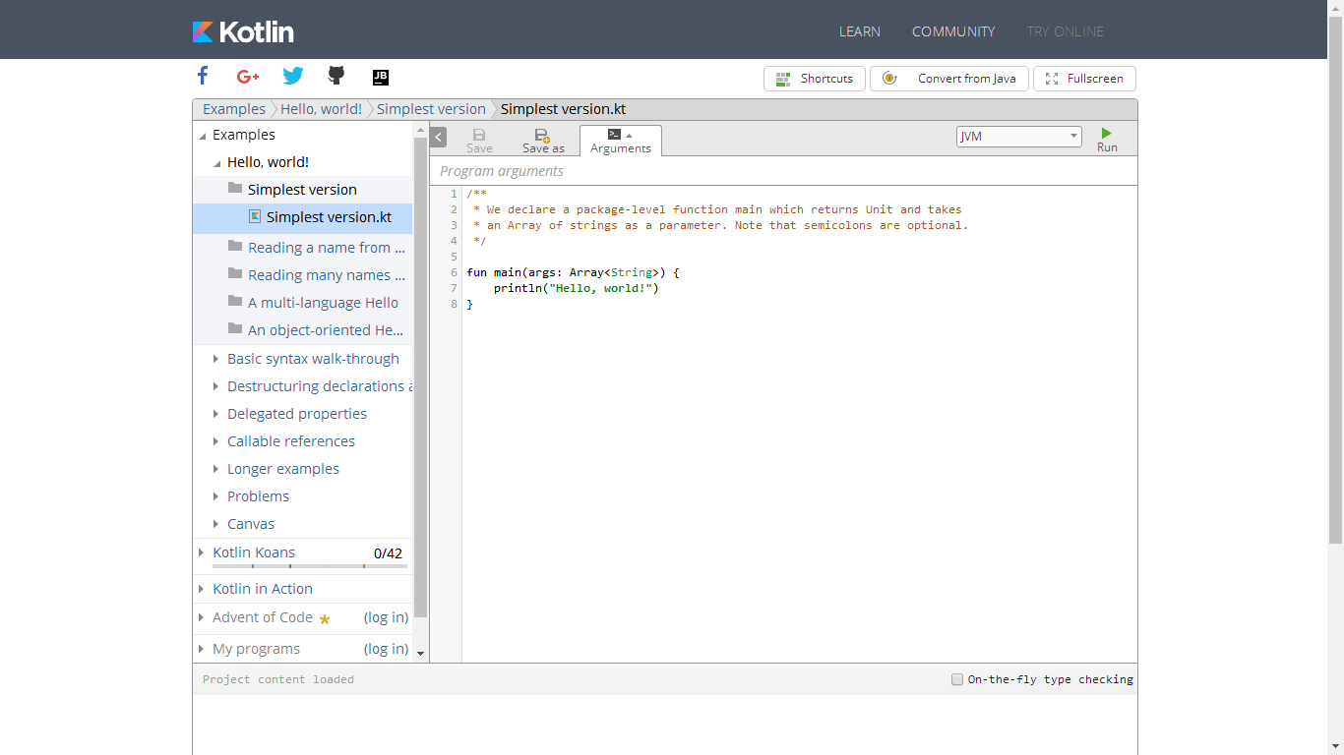Expand Kotlin in Action section
This screenshot has height=755, width=1344.
202,589
